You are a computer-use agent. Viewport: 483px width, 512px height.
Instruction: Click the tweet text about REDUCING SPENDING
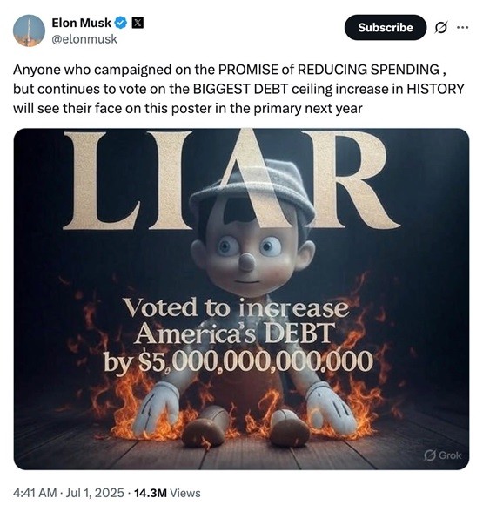pyautogui.click(x=238, y=89)
